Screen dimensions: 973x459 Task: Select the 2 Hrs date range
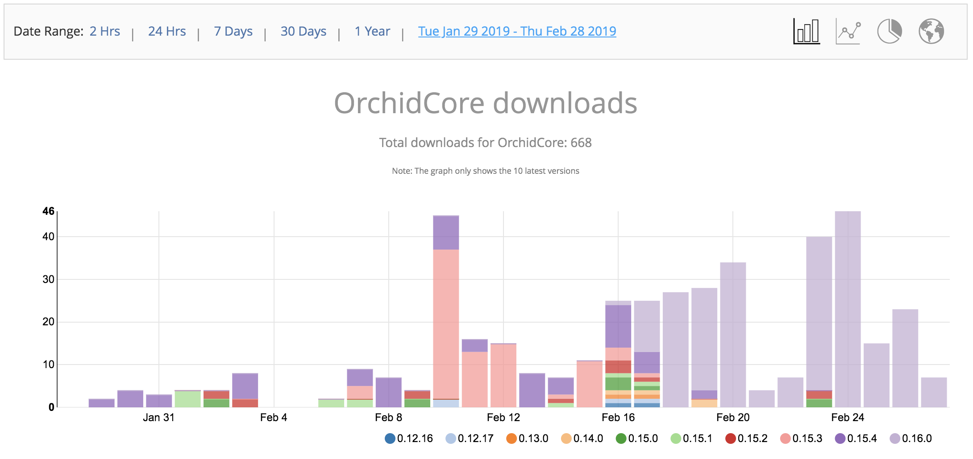tap(105, 31)
